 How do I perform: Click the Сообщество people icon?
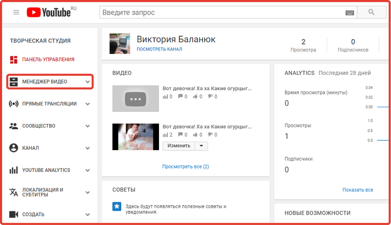(13, 126)
